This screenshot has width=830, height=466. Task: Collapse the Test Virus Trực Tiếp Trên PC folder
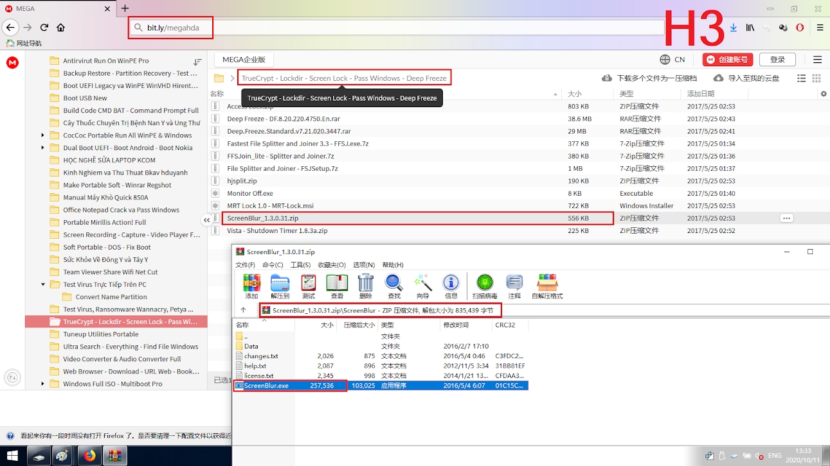(x=43, y=284)
